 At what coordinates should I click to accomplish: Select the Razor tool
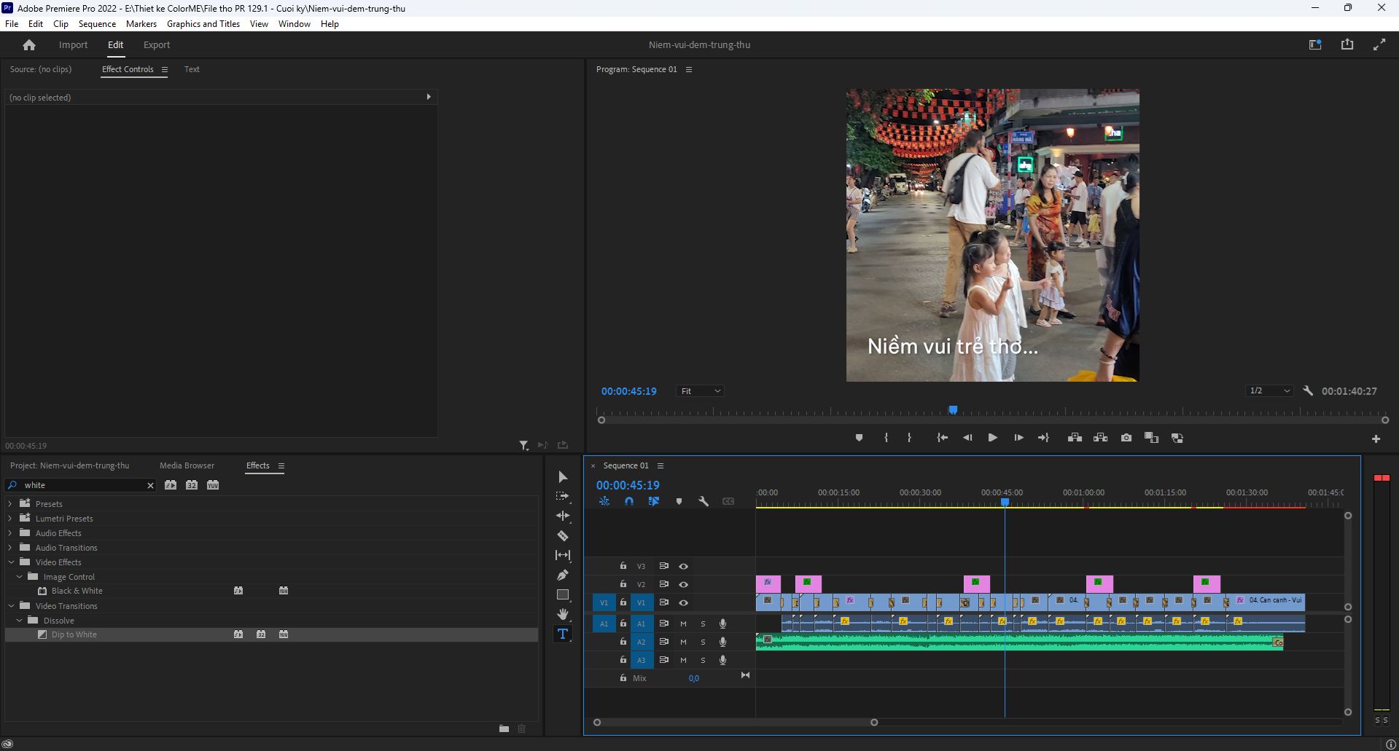point(563,535)
